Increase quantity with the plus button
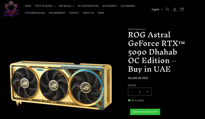 [148, 92]
